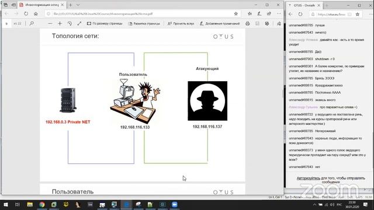Pin the PDF toolbar
Screen dimensions: 374x210
click(x=279, y=23)
